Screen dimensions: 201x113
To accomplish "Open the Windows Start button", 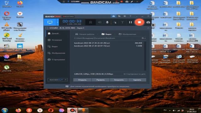I will click(5, 110).
